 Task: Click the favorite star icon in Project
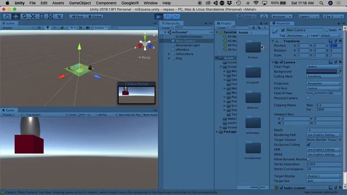click(265, 28)
